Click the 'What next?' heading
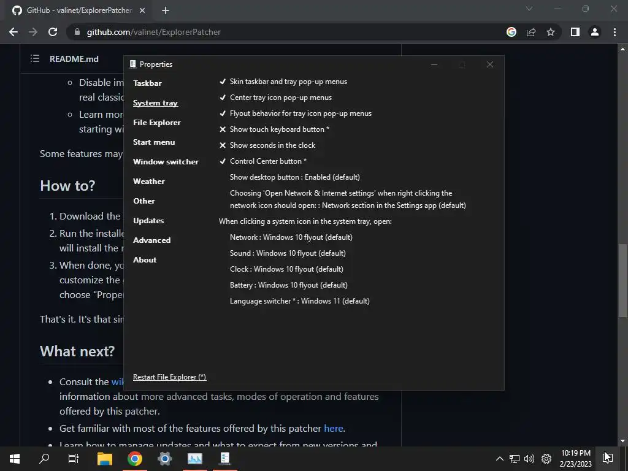The image size is (628, 471). click(x=77, y=351)
